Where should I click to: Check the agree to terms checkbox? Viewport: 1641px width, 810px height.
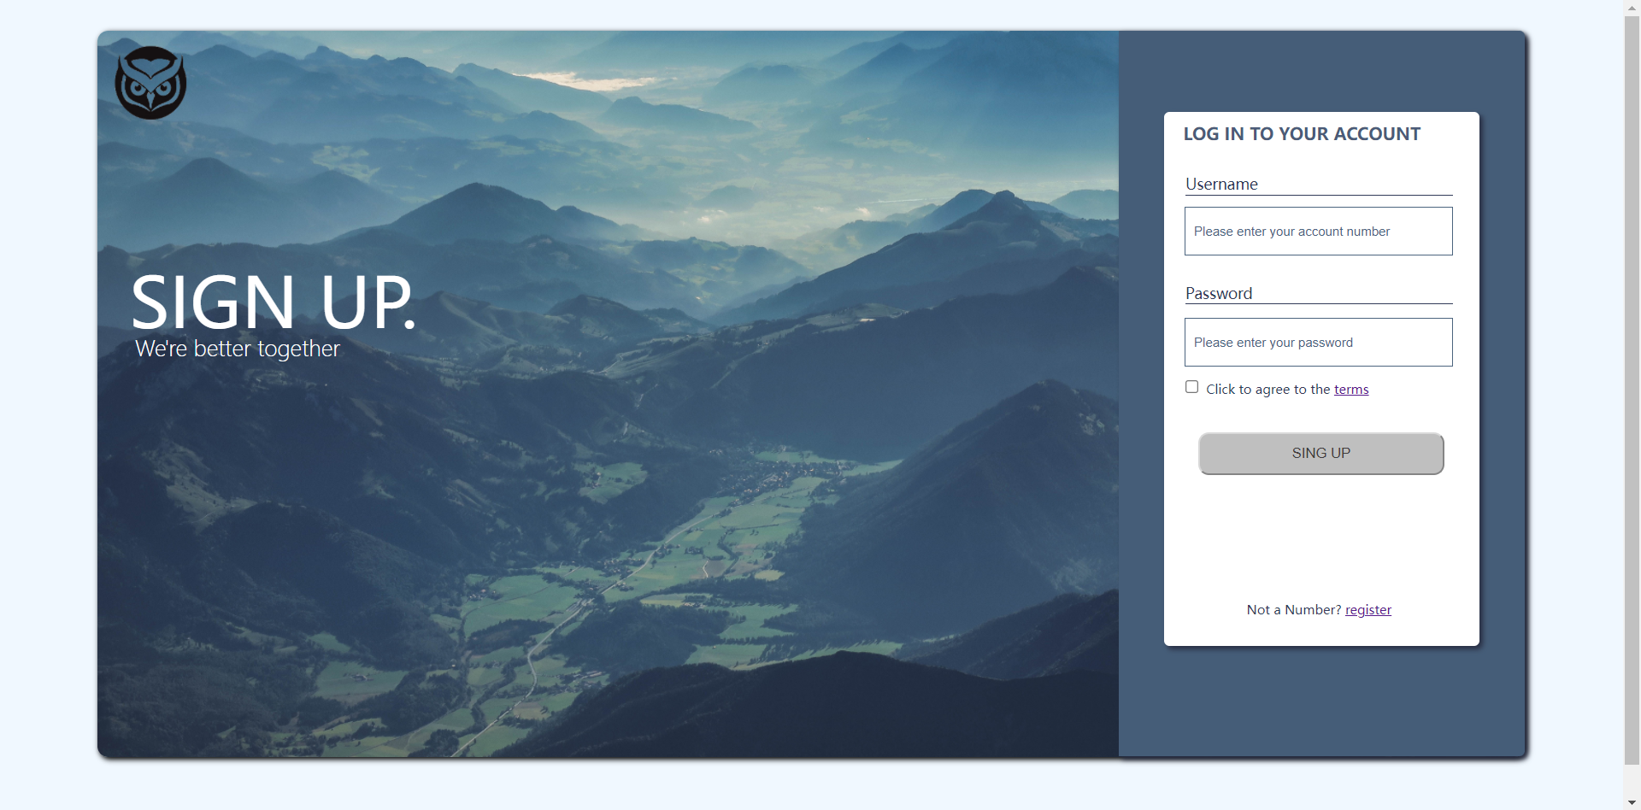[x=1191, y=387]
